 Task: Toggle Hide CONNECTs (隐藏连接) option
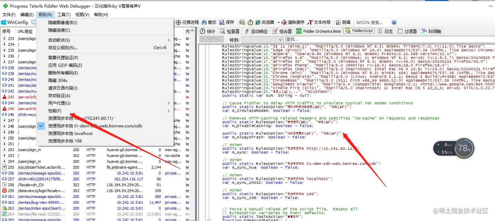pyautogui.click(x=105, y=30)
